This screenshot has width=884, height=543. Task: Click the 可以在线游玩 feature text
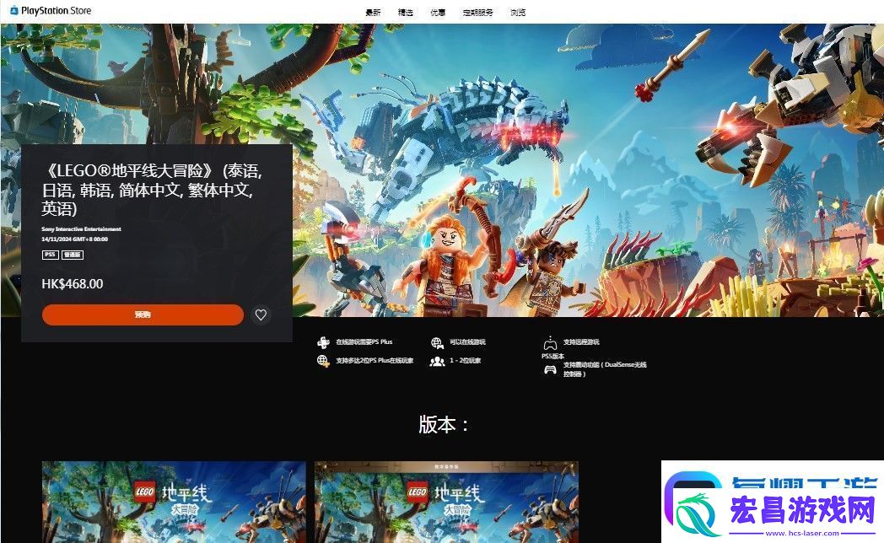coord(467,342)
